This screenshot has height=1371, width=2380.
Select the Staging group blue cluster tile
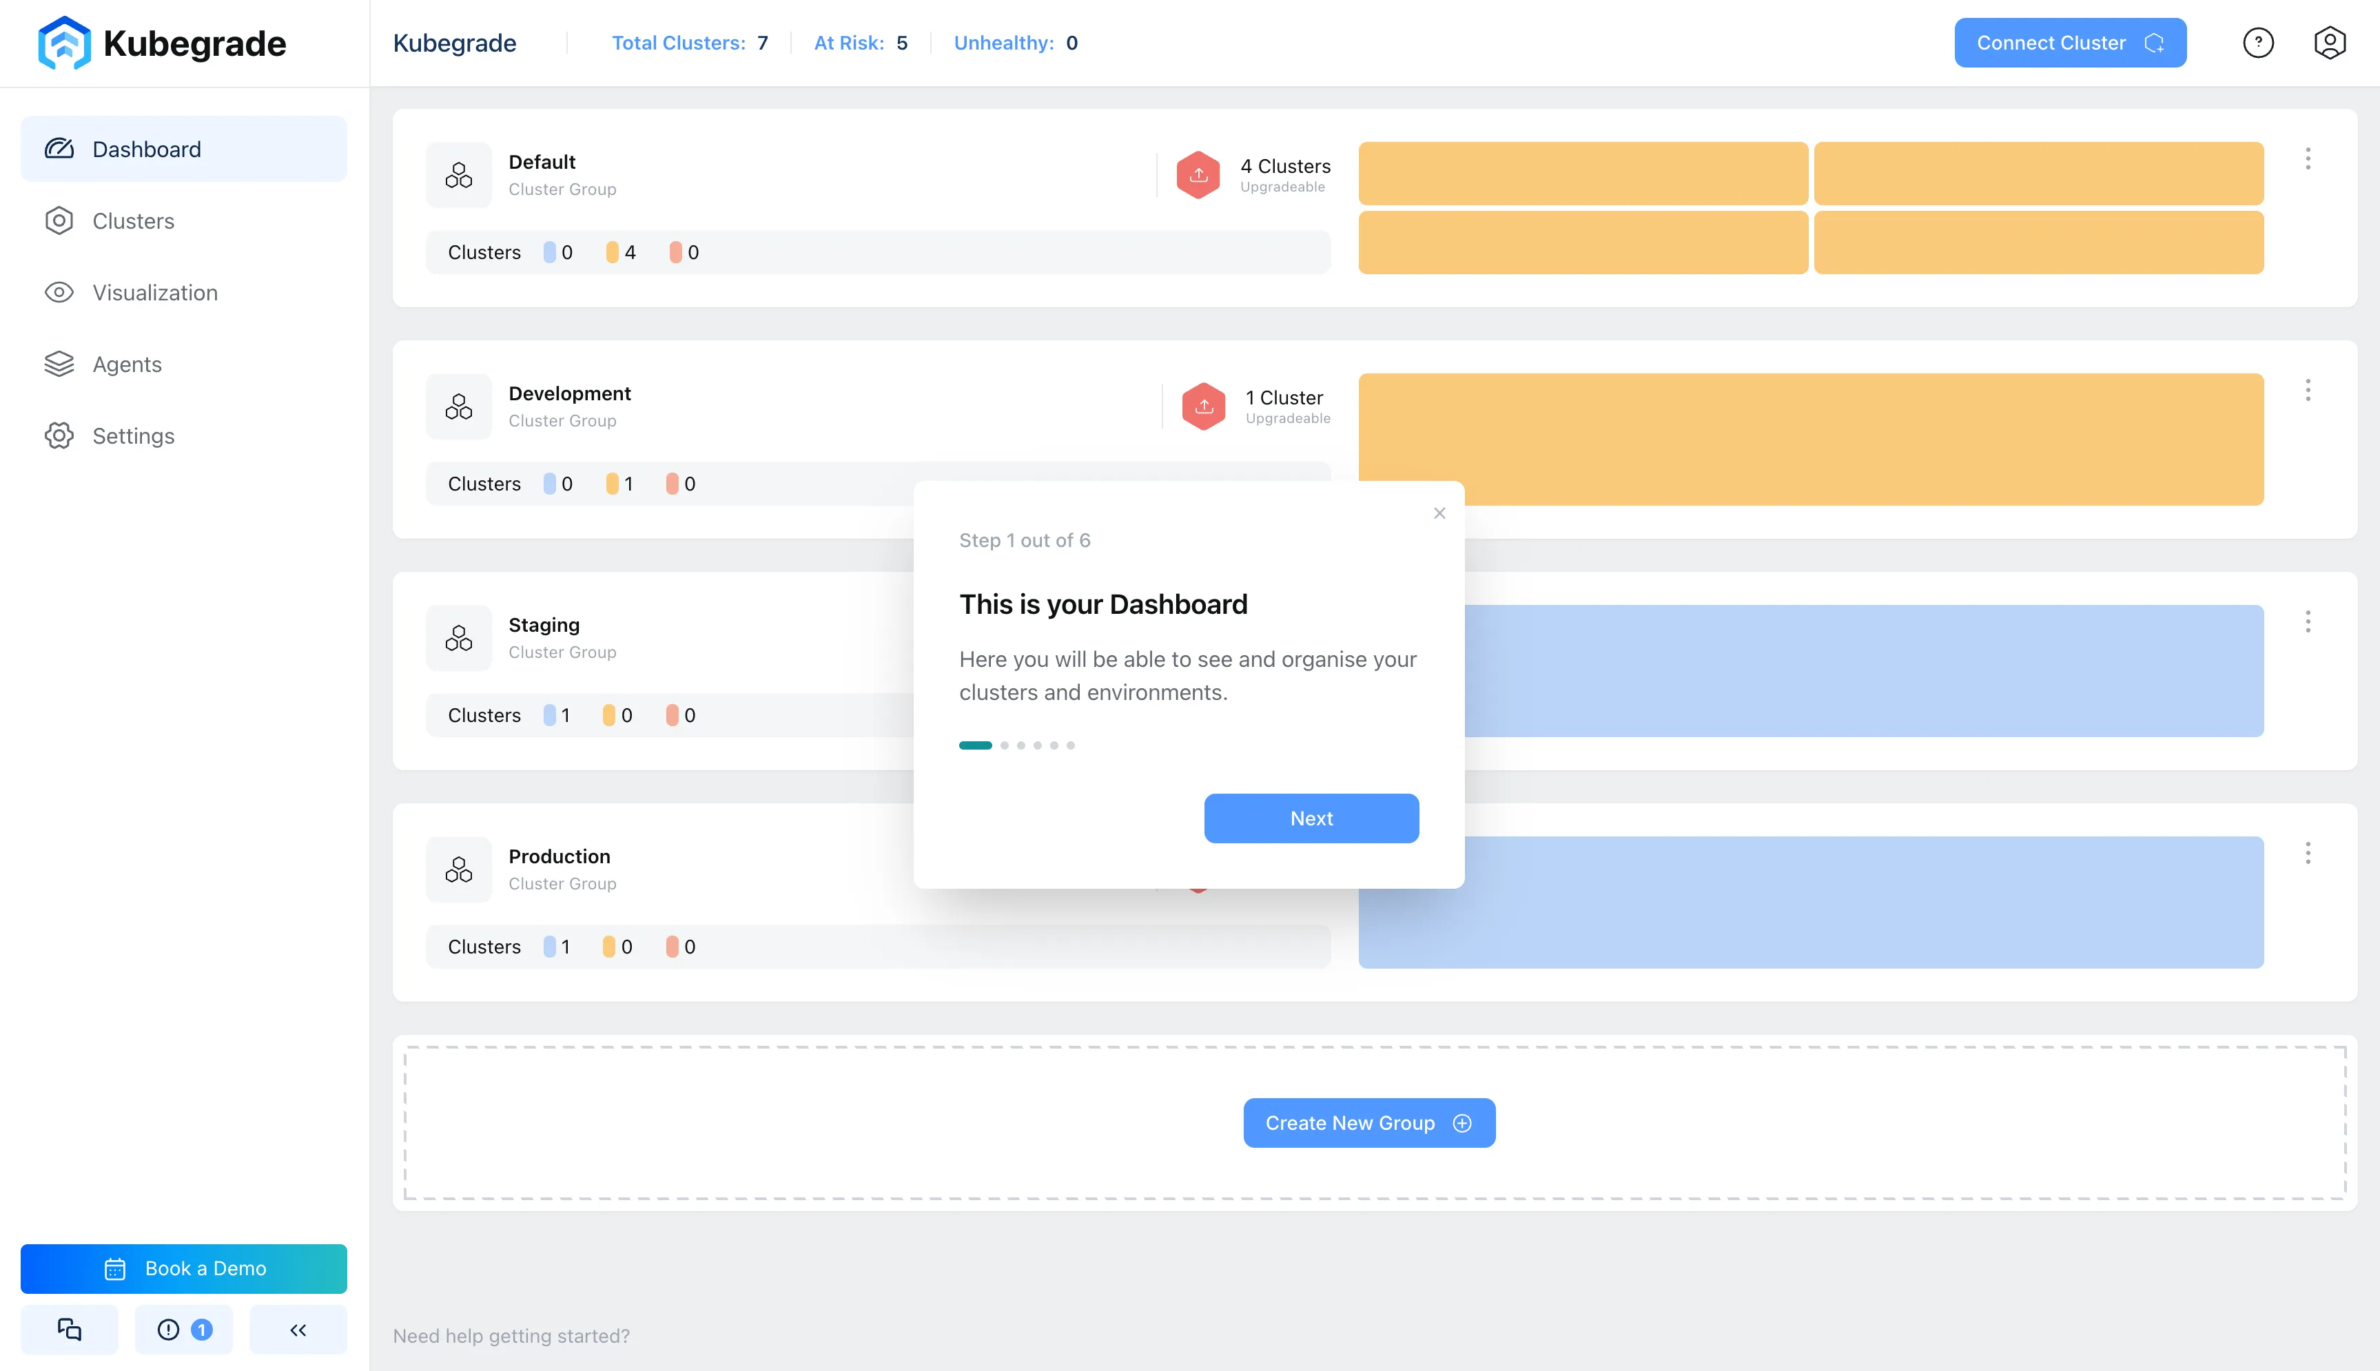pos(1864,670)
